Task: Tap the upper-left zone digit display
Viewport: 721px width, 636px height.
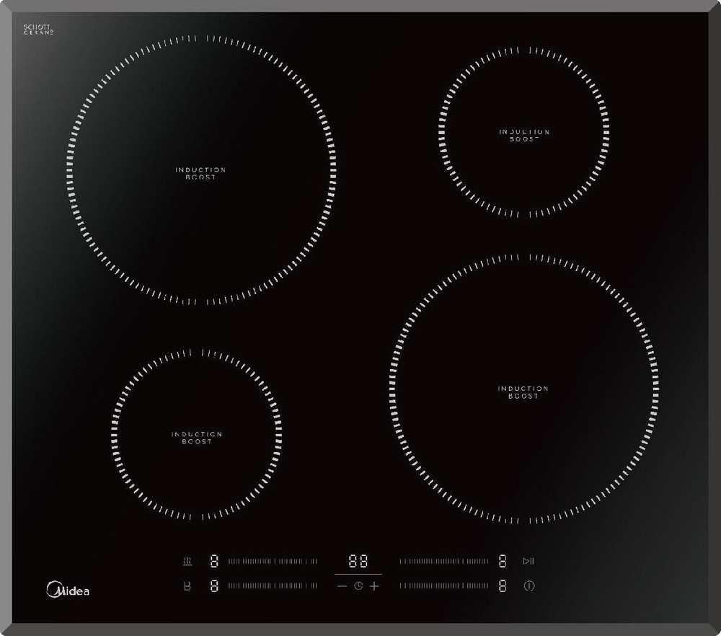Action: (214, 561)
